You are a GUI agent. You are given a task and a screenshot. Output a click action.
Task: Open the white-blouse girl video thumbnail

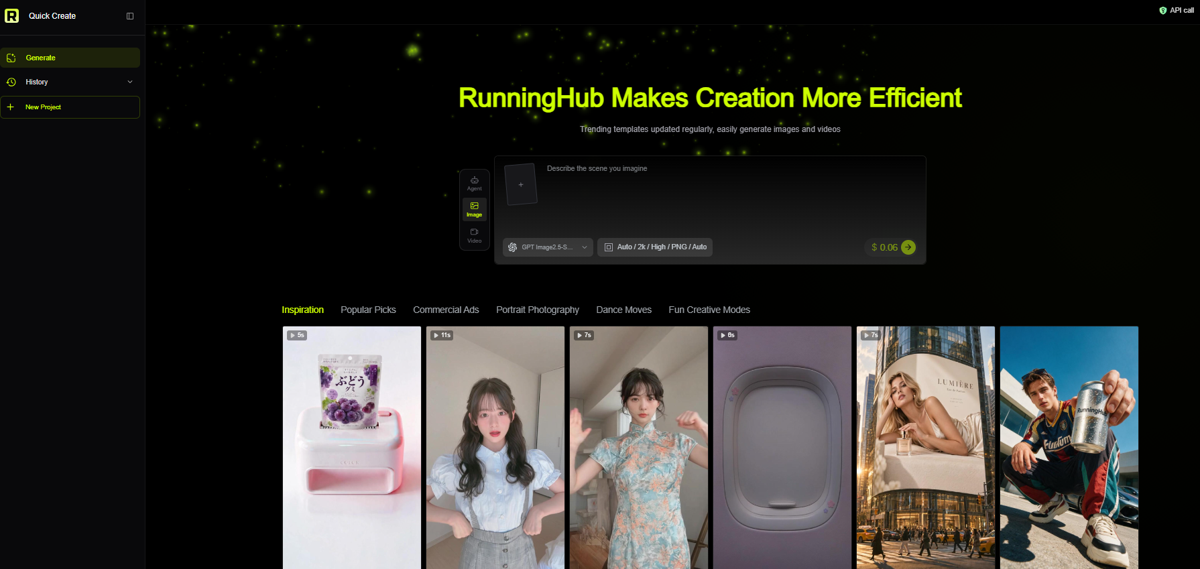click(495, 448)
